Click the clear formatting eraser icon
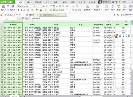Screen dimensions: 133x97 click(45, 10)
